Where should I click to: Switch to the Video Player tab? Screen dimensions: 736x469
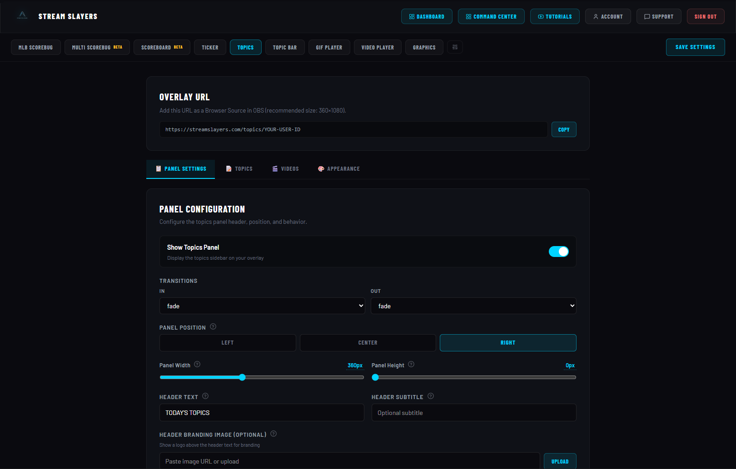pyautogui.click(x=378, y=47)
